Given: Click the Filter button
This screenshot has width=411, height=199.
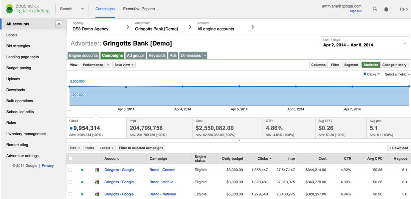Looking at the screenshot, I should [335, 65].
